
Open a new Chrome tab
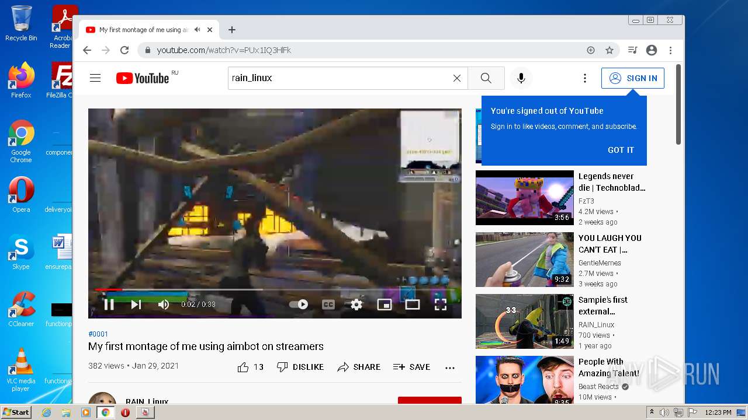(232, 30)
